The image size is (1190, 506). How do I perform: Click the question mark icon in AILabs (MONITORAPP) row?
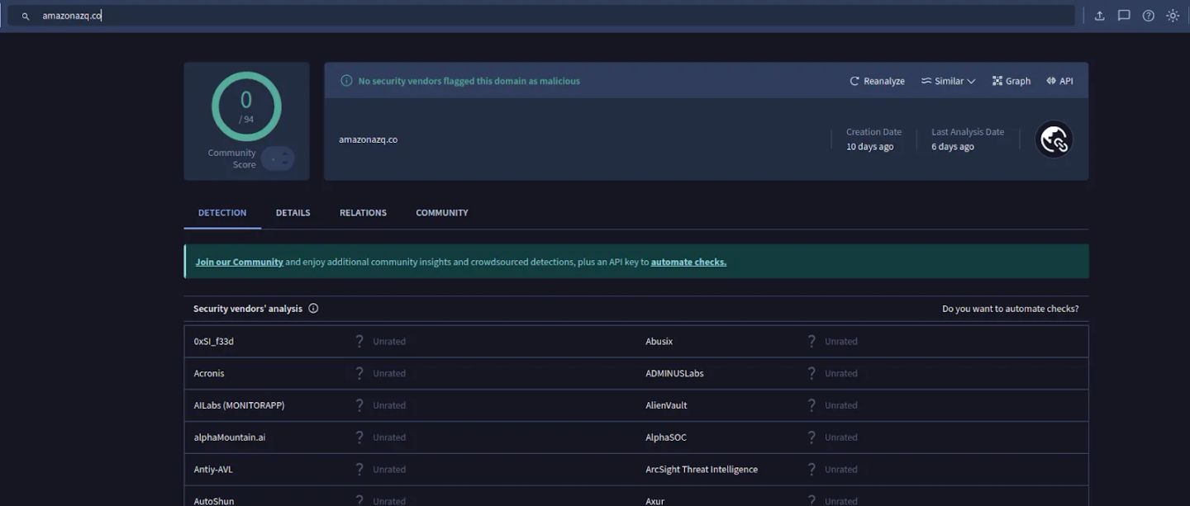pos(359,405)
